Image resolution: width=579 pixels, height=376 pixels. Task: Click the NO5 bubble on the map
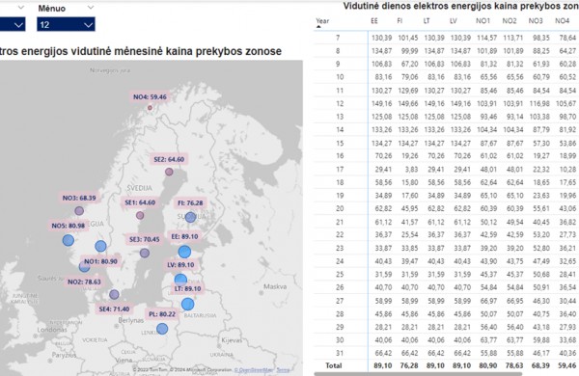[x=69, y=240]
